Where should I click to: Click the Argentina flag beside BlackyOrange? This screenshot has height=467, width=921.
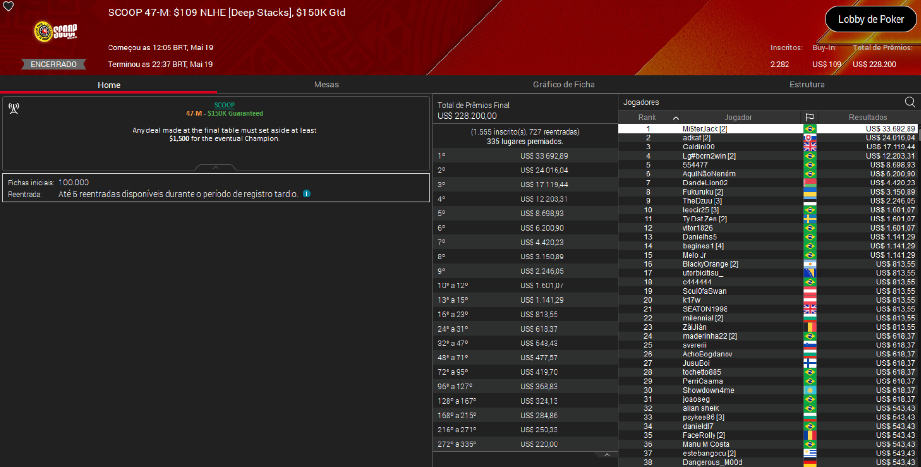coord(810,264)
